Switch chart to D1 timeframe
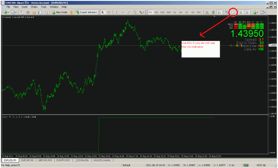The width and height of the screenshot is (278, 168). [187, 12]
